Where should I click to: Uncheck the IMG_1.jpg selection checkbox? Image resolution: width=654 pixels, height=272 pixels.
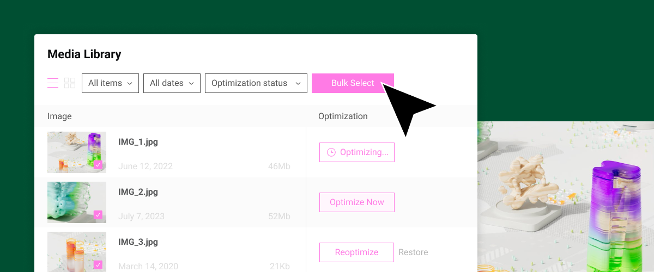pos(98,165)
